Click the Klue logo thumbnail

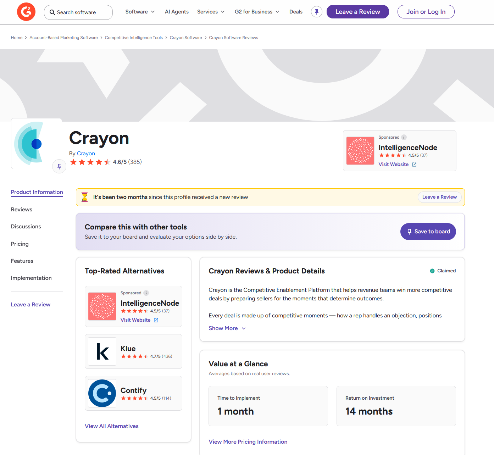point(102,351)
